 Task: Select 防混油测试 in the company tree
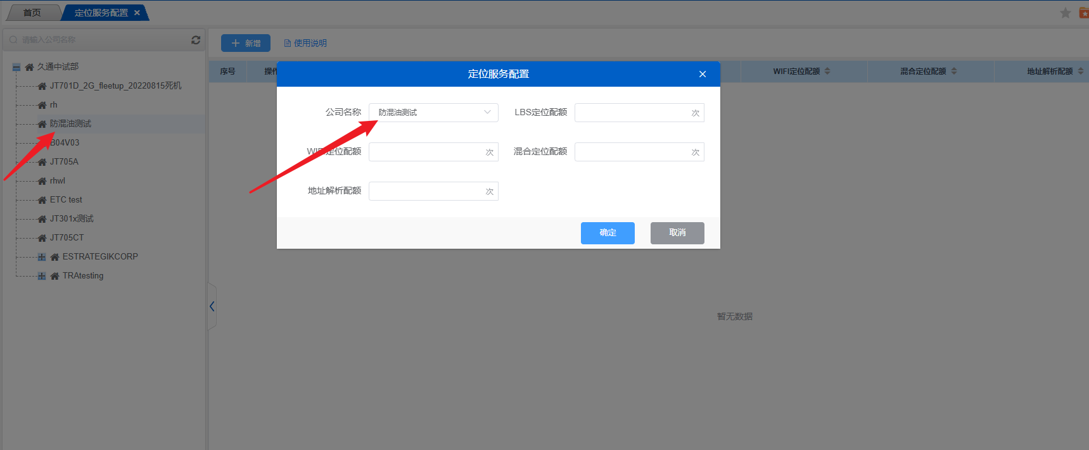70,124
